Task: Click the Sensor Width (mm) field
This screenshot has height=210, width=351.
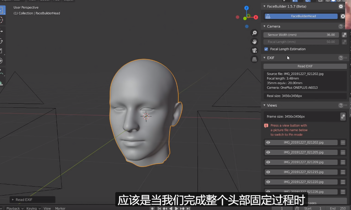Action: tap(301, 35)
